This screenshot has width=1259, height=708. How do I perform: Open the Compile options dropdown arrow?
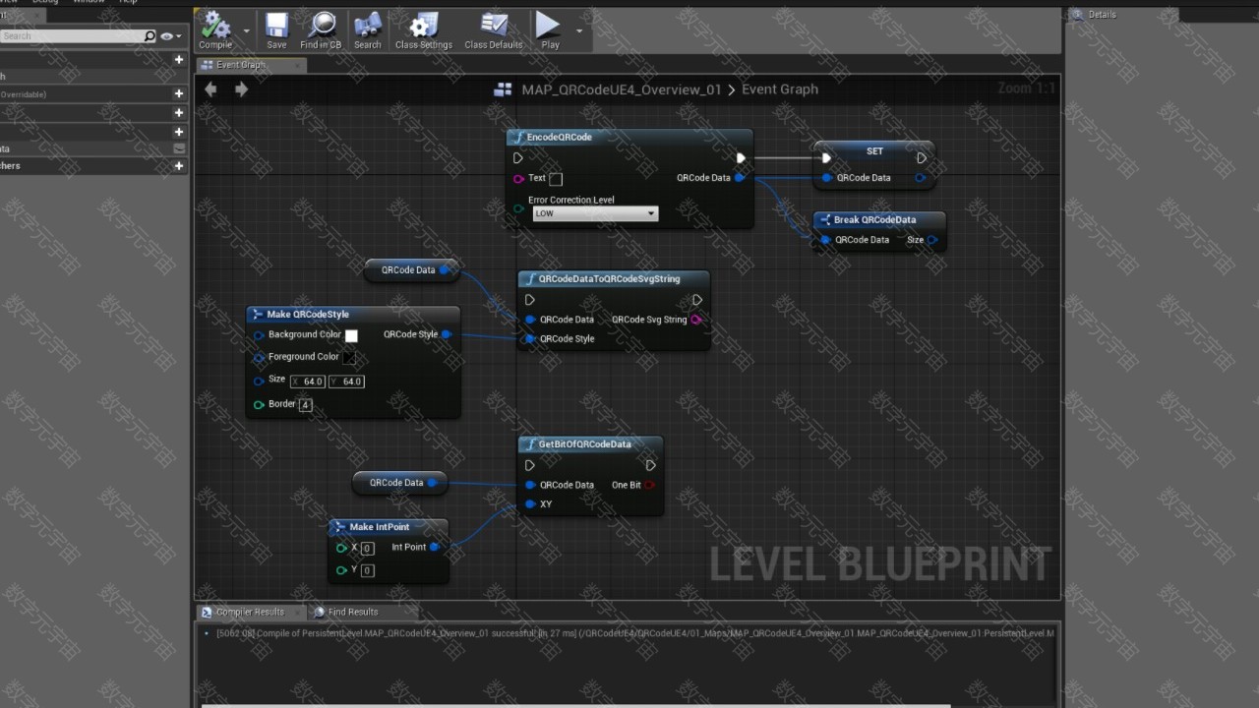click(x=246, y=30)
